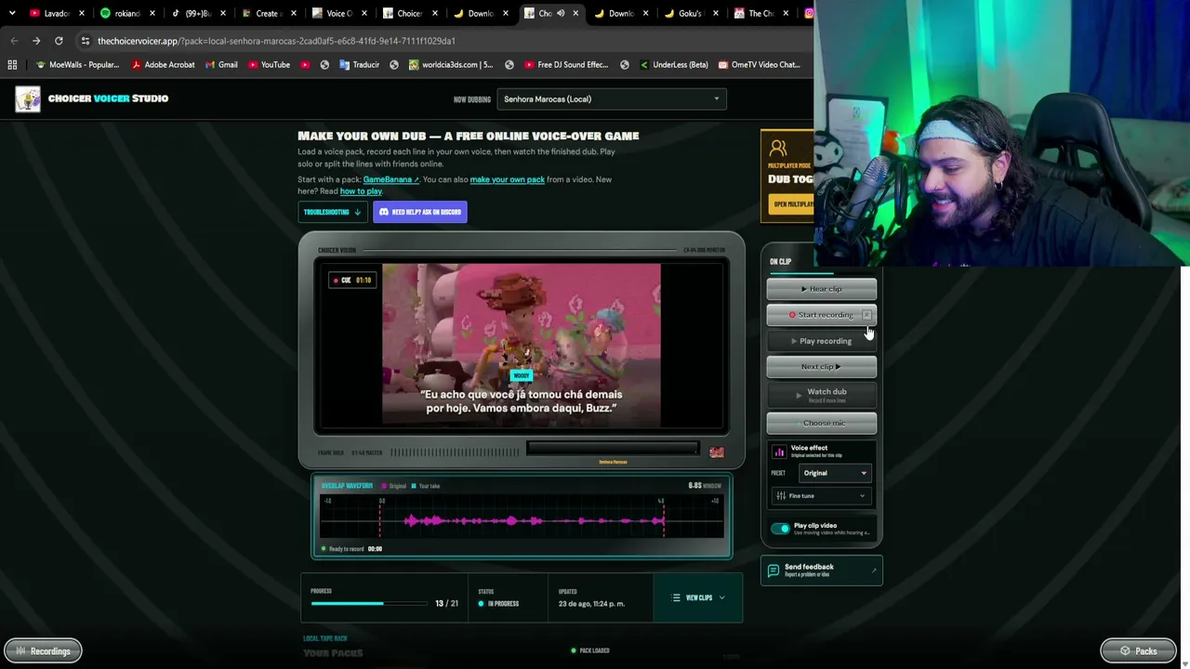
Task: Reload the page
Action: coord(59,41)
